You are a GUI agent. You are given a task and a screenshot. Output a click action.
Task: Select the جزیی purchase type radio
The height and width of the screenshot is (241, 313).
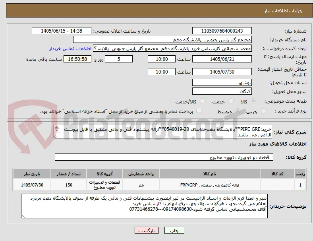tap(263, 111)
